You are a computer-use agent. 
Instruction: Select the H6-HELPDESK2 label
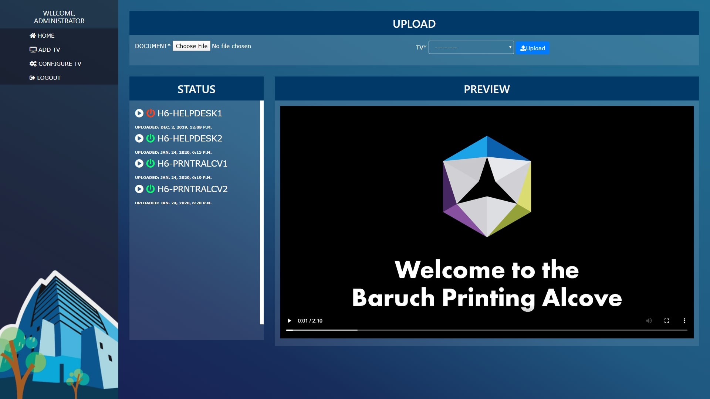(190, 138)
